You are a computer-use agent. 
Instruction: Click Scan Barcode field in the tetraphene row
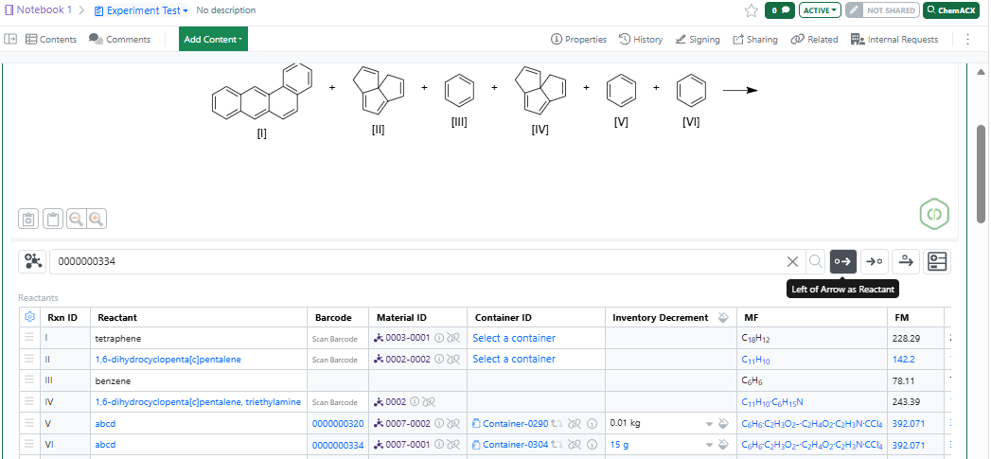[x=335, y=339]
